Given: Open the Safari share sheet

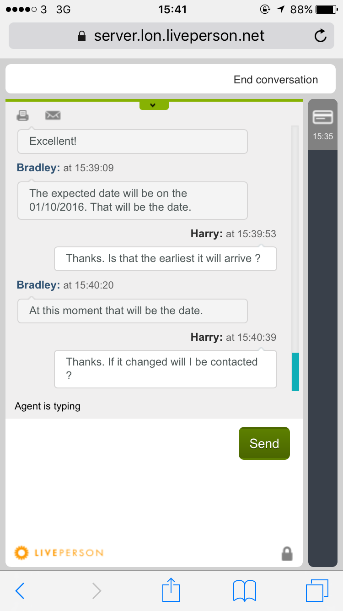Looking at the screenshot, I should [x=171, y=590].
